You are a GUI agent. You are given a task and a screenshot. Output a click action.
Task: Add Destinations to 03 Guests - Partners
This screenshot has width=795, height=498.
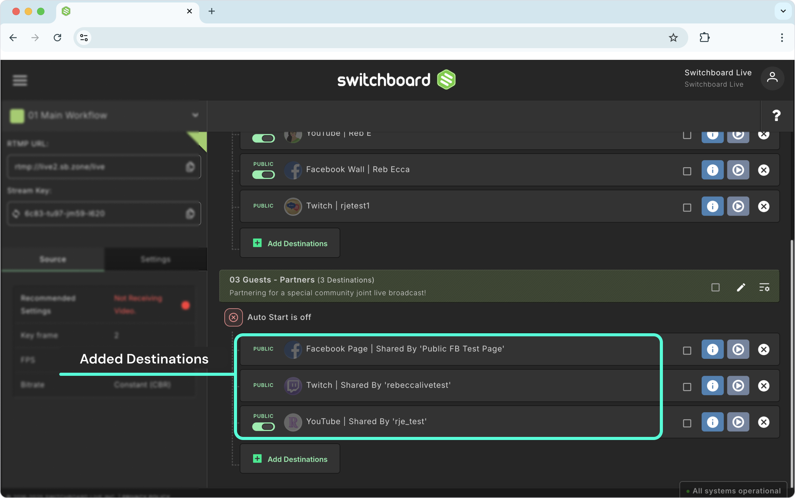point(290,459)
